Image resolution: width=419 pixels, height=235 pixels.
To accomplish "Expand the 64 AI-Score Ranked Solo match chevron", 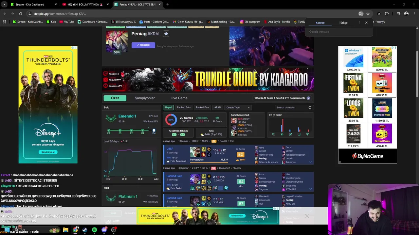I will (x=310, y=189).
